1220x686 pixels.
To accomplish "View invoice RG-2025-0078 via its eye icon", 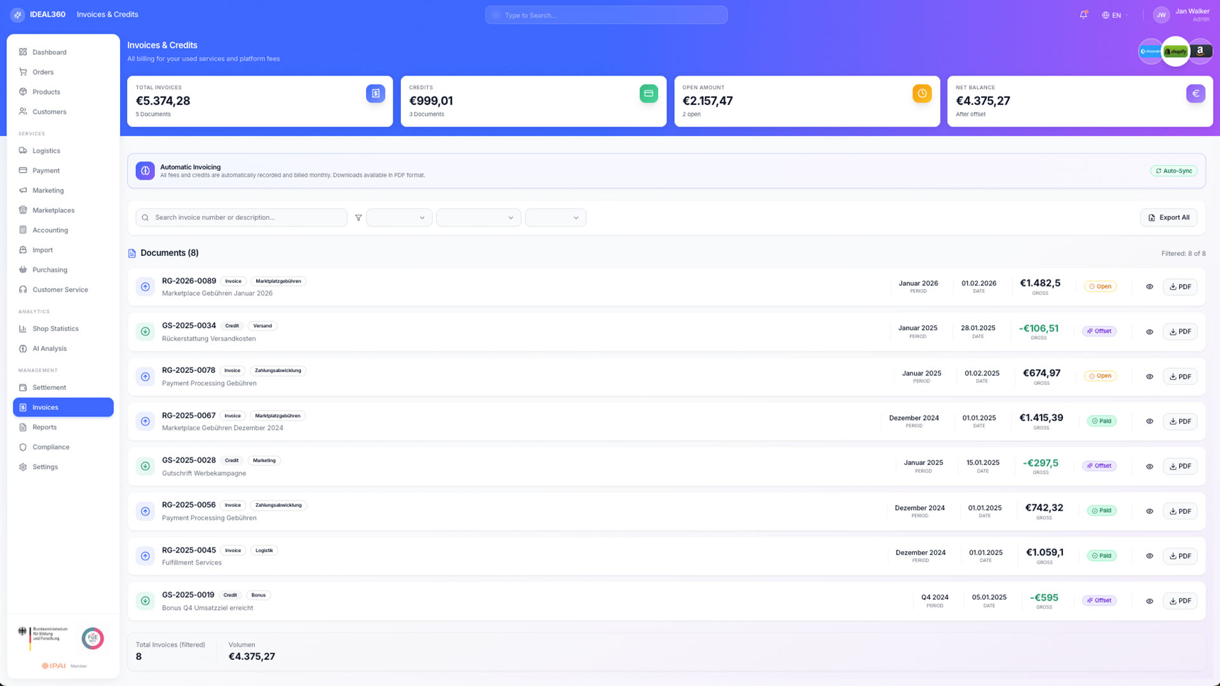I will click(1149, 377).
